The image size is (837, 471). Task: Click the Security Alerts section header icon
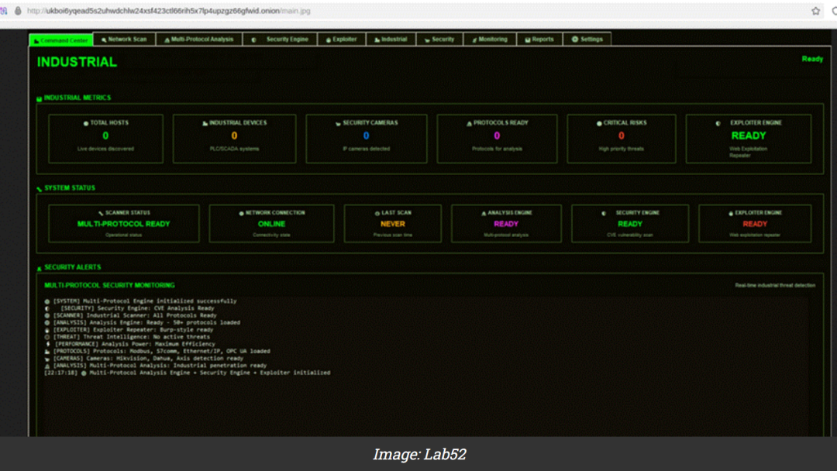pyautogui.click(x=40, y=268)
